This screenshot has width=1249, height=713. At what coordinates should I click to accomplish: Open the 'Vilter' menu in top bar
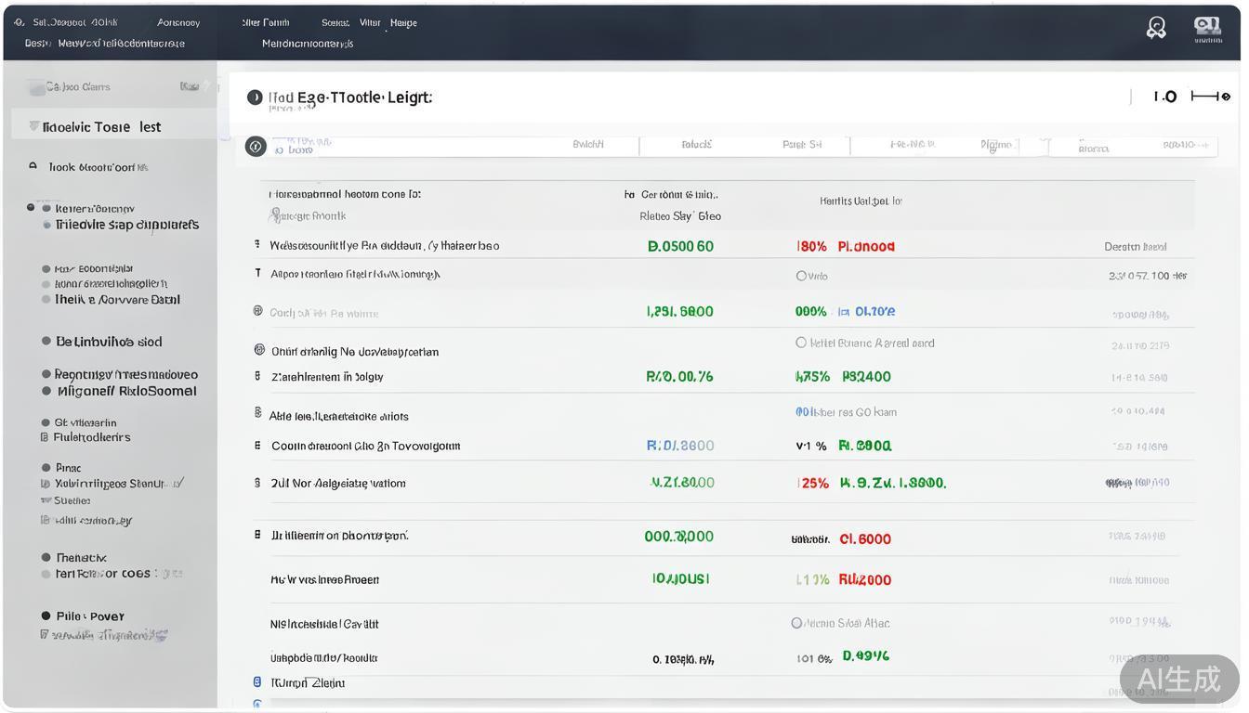pyautogui.click(x=370, y=22)
